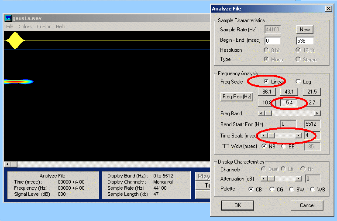Click right arrow of Attenuation slider
This screenshot has height=221, width=337.
click(299, 179)
